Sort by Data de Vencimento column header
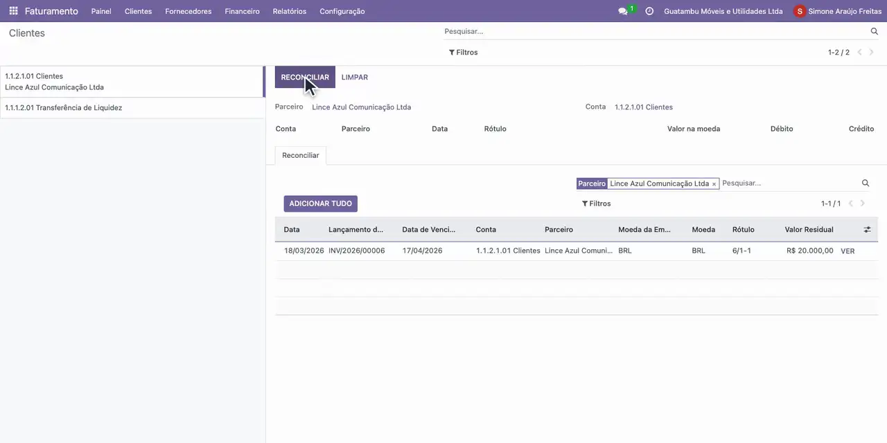Viewport: 887px width, 443px height. [x=429, y=230]
